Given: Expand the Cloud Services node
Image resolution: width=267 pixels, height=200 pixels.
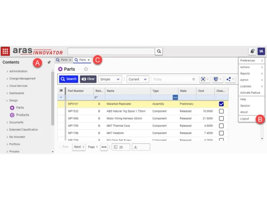Looking at the screenshot, I should [x=7, y=86].
